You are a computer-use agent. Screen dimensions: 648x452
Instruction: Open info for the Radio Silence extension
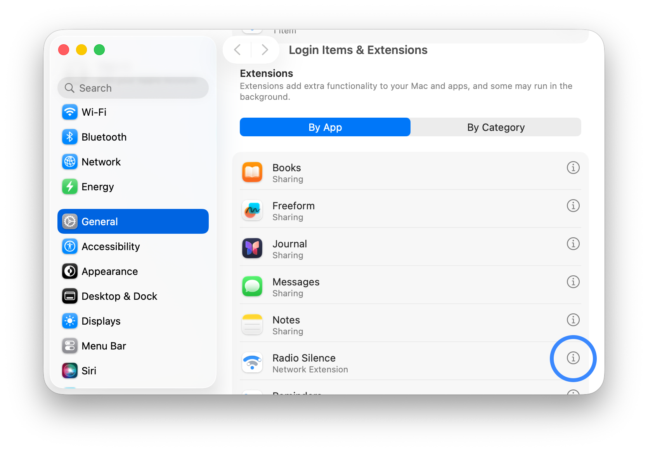573,358
